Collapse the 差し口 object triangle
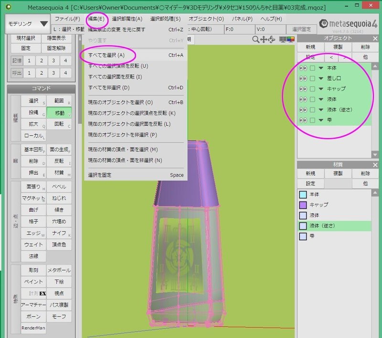 click(321, 78)
